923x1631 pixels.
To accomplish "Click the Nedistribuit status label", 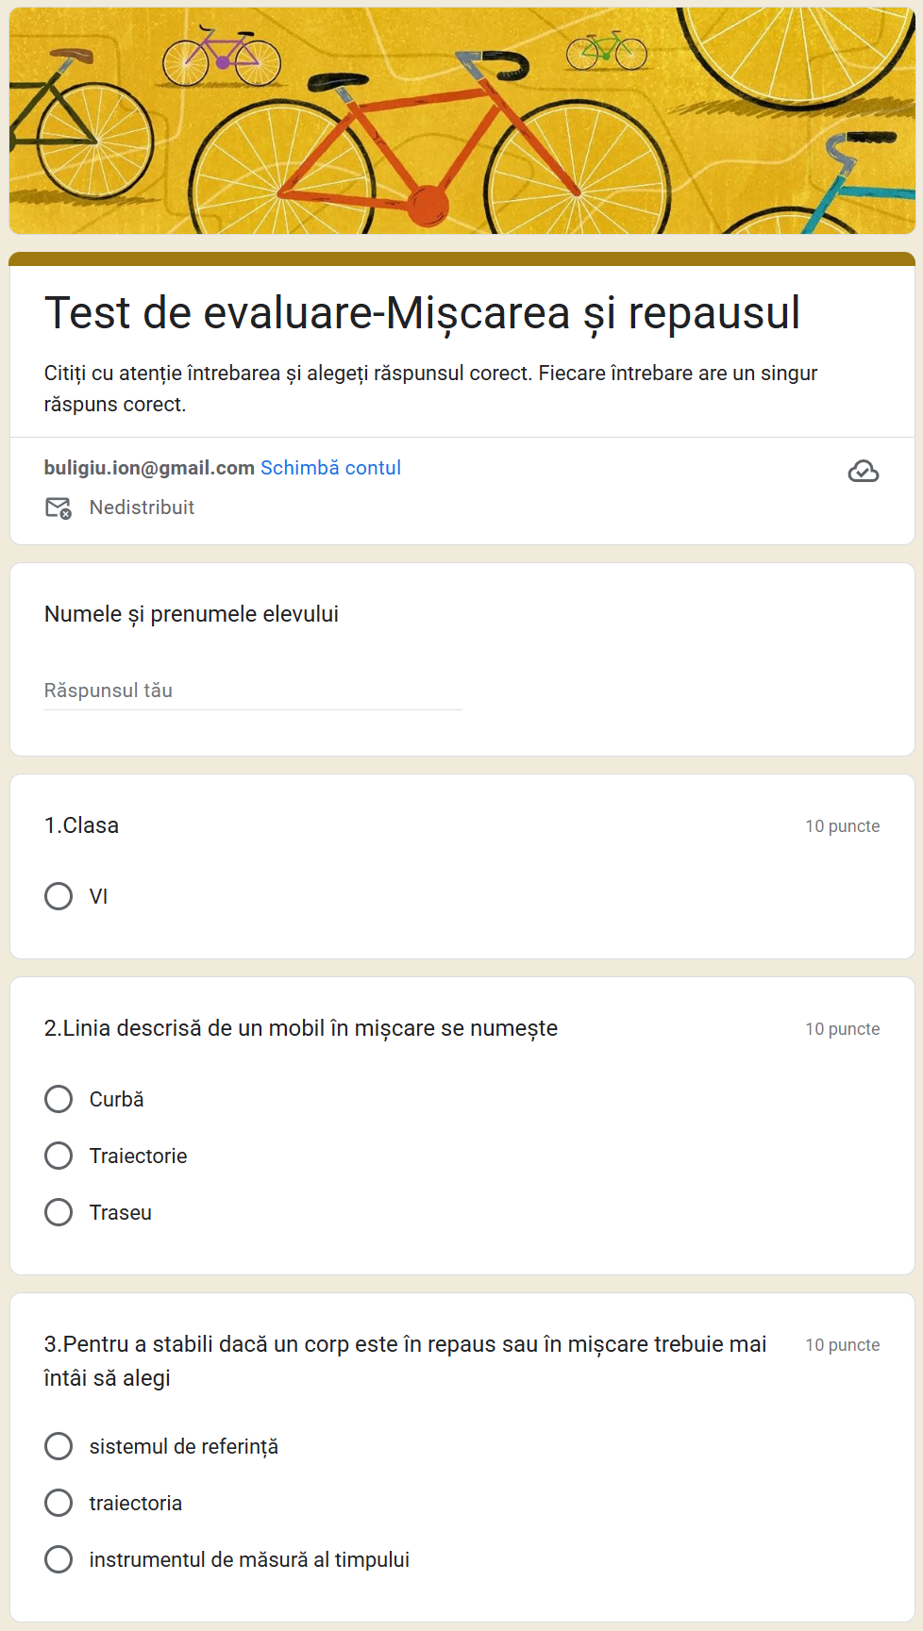I will tap(142, 508).
